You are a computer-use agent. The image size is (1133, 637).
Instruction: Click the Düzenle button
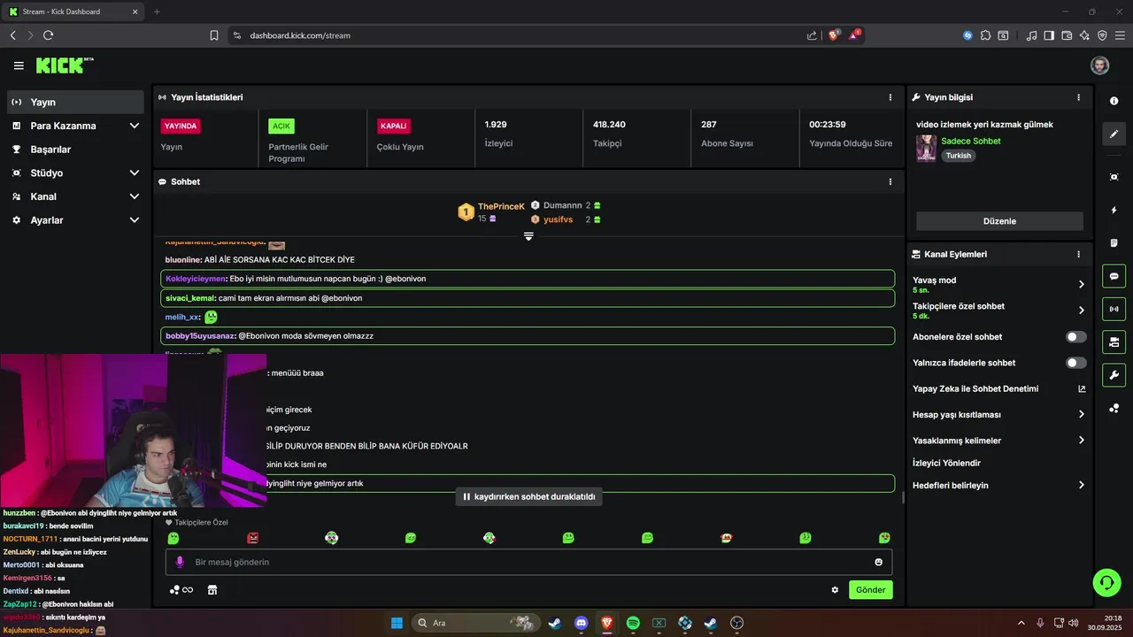click(x=999, y=221)
